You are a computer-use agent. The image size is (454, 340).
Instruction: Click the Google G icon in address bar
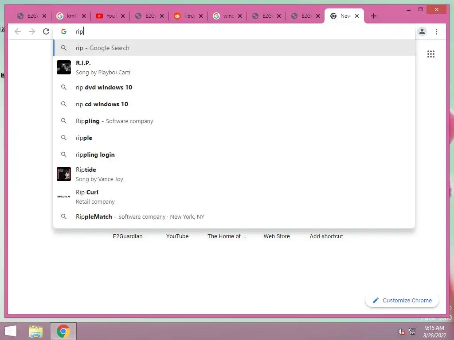coord(64,31)
